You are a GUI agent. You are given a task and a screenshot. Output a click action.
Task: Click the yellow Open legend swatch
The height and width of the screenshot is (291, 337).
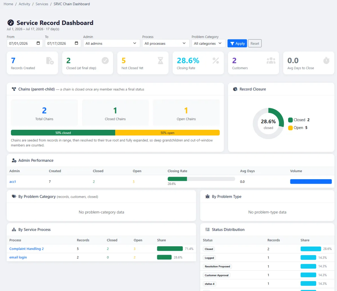(x=290, y=128)
